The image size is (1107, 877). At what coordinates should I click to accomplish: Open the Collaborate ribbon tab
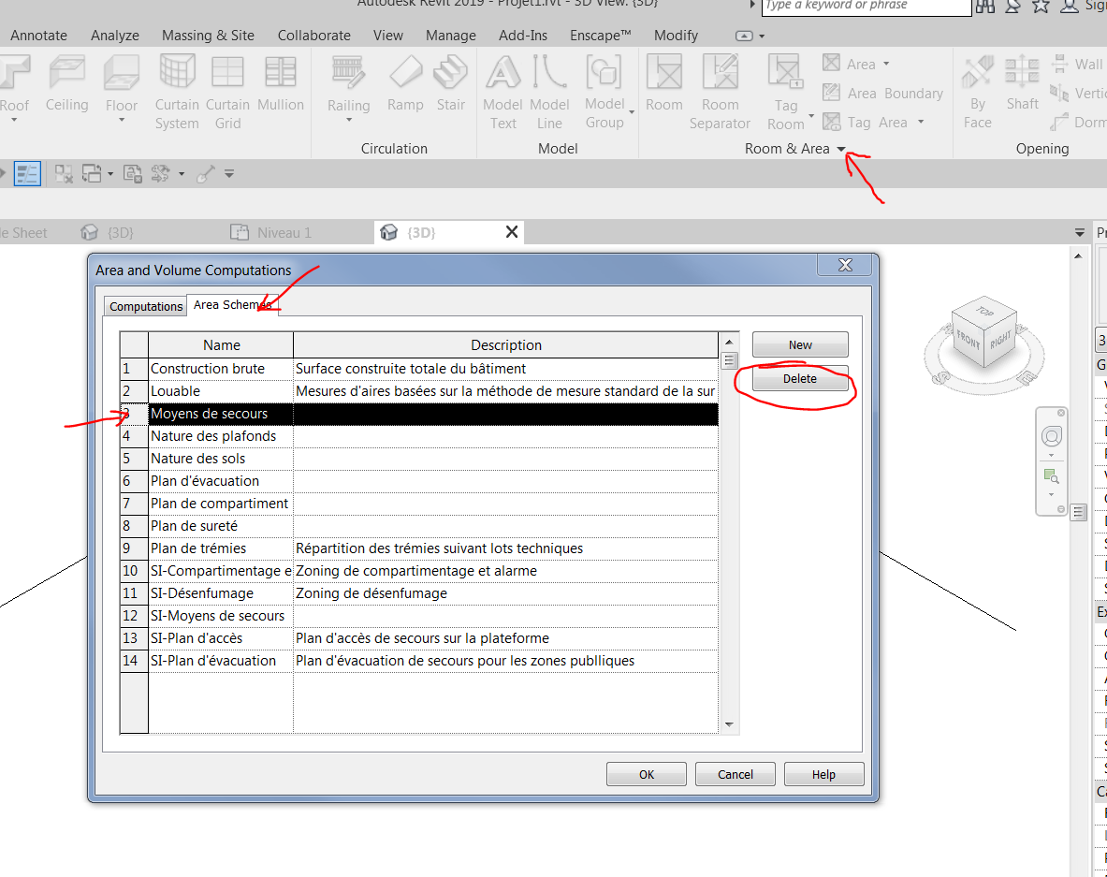pyautogui.click(x=314, y=36)
